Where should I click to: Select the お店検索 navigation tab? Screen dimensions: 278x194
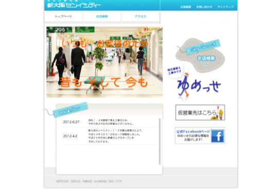[102, 17]
